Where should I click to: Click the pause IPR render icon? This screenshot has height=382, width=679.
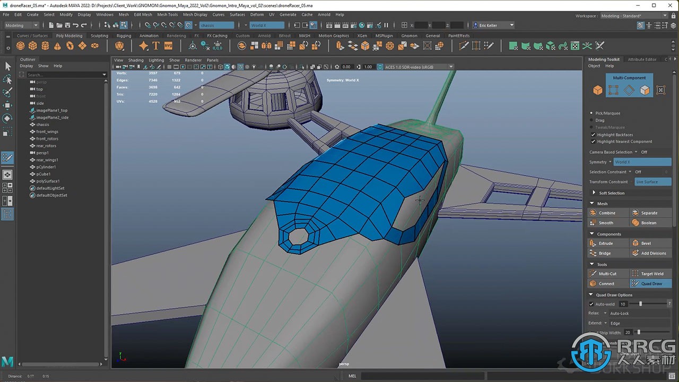(386, 25)
